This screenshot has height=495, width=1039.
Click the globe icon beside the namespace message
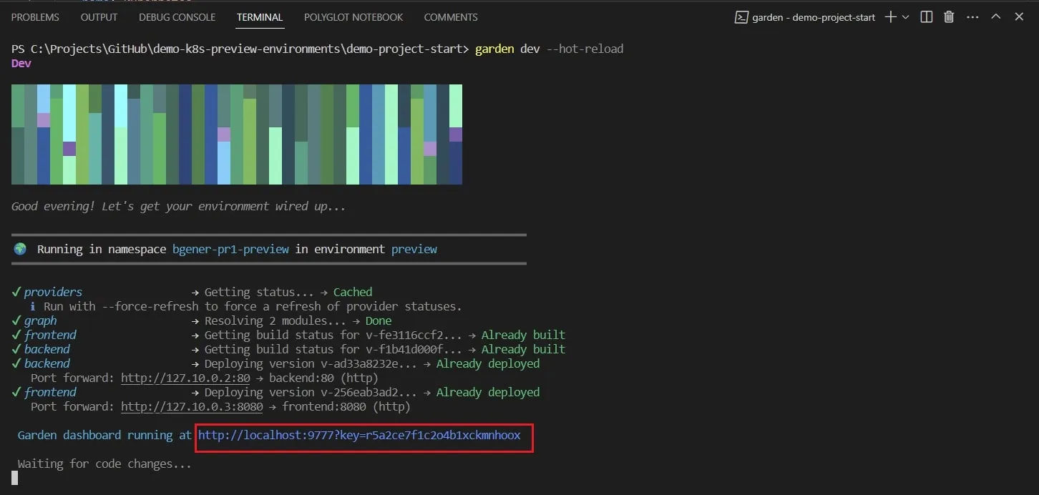click(x=19, y=248)
